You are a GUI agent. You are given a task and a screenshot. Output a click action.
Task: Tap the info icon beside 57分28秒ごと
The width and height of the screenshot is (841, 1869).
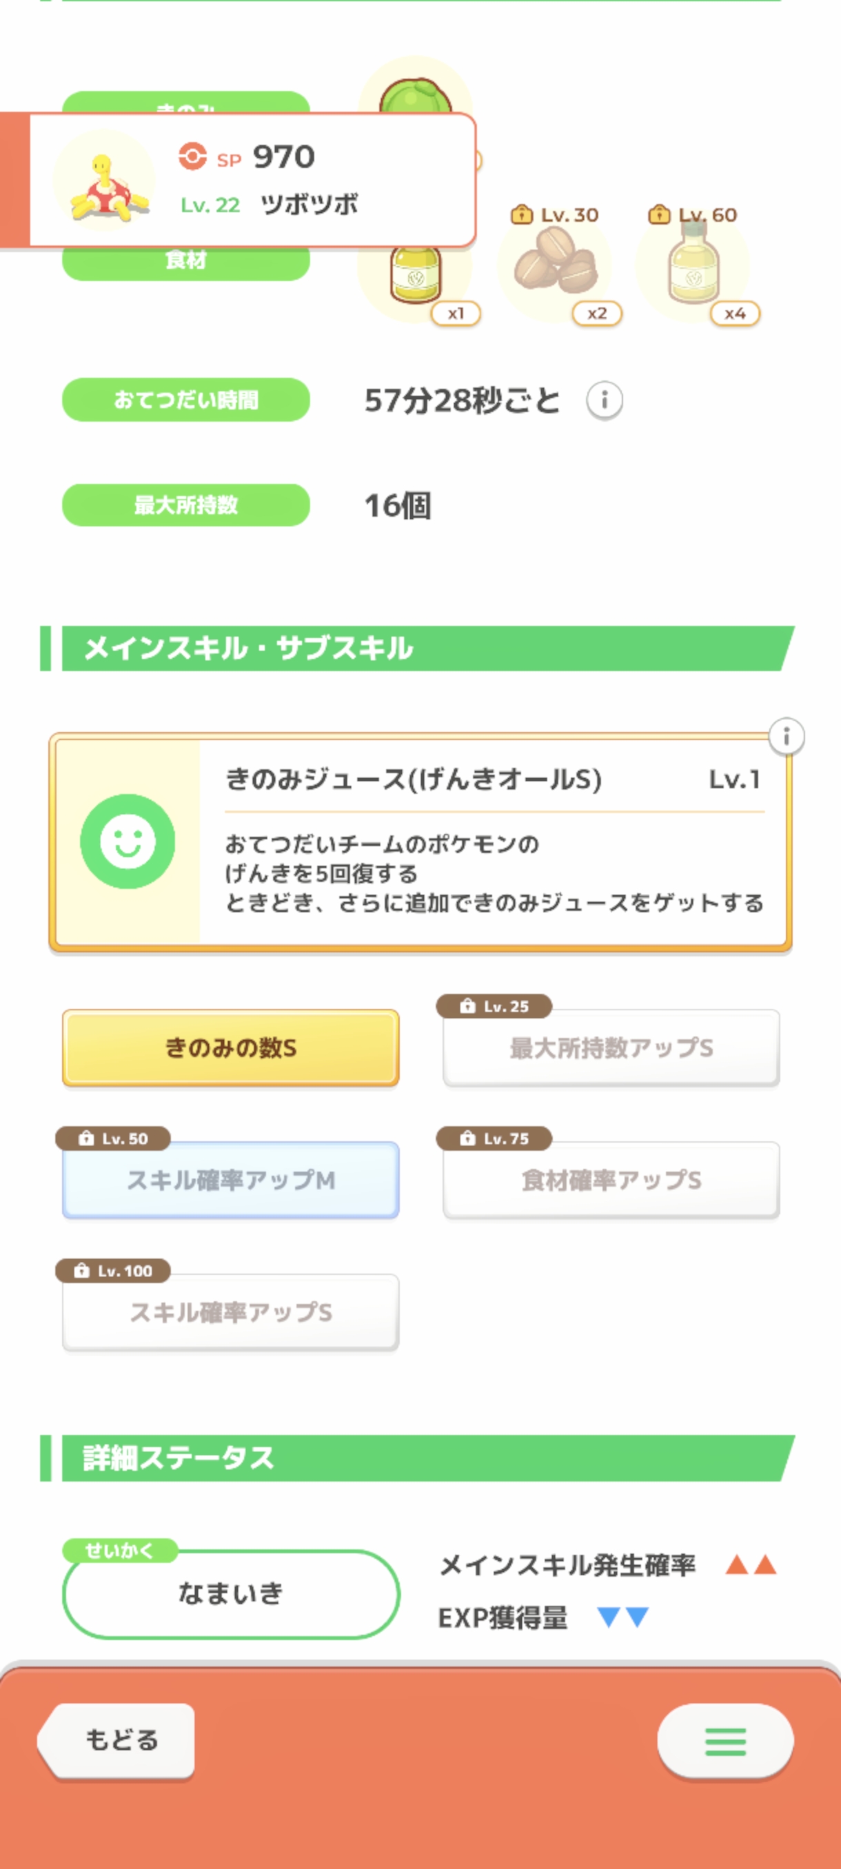(604, 400)
